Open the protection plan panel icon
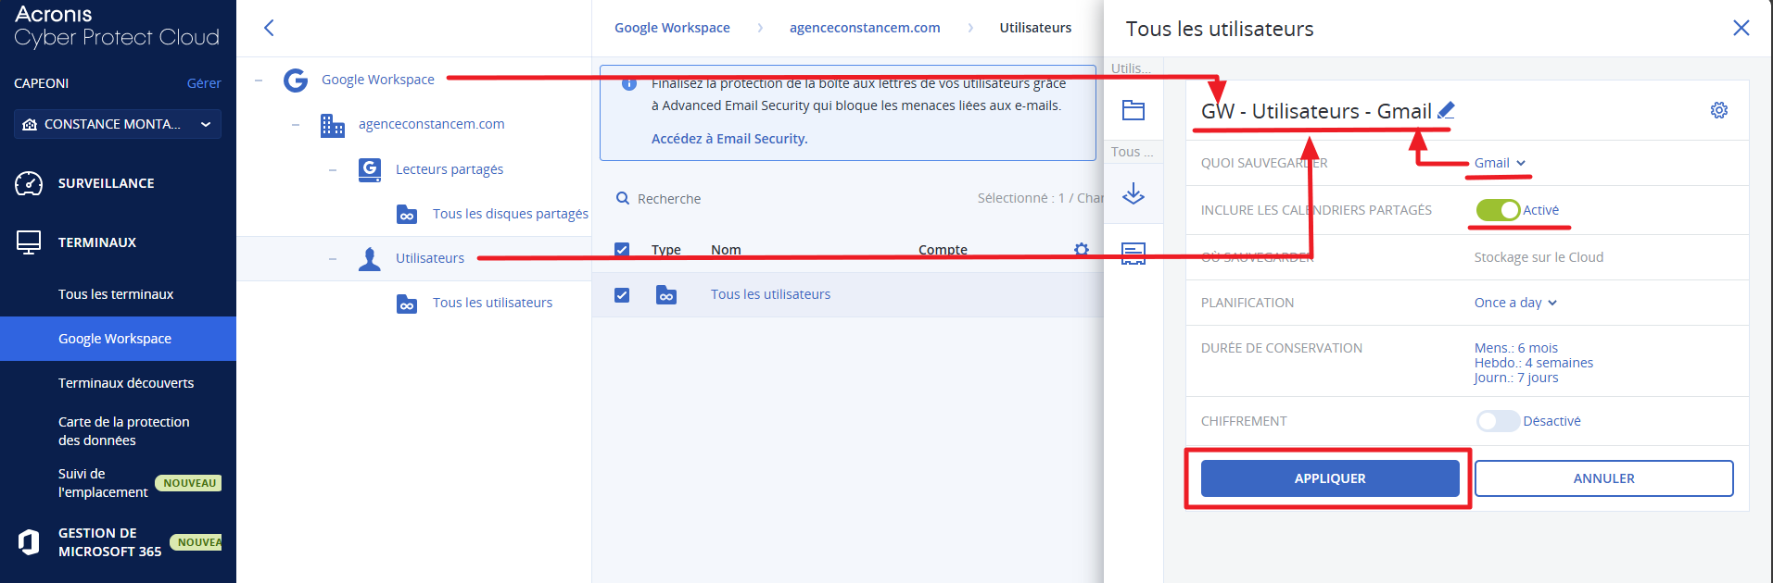 coord(1133,111)
